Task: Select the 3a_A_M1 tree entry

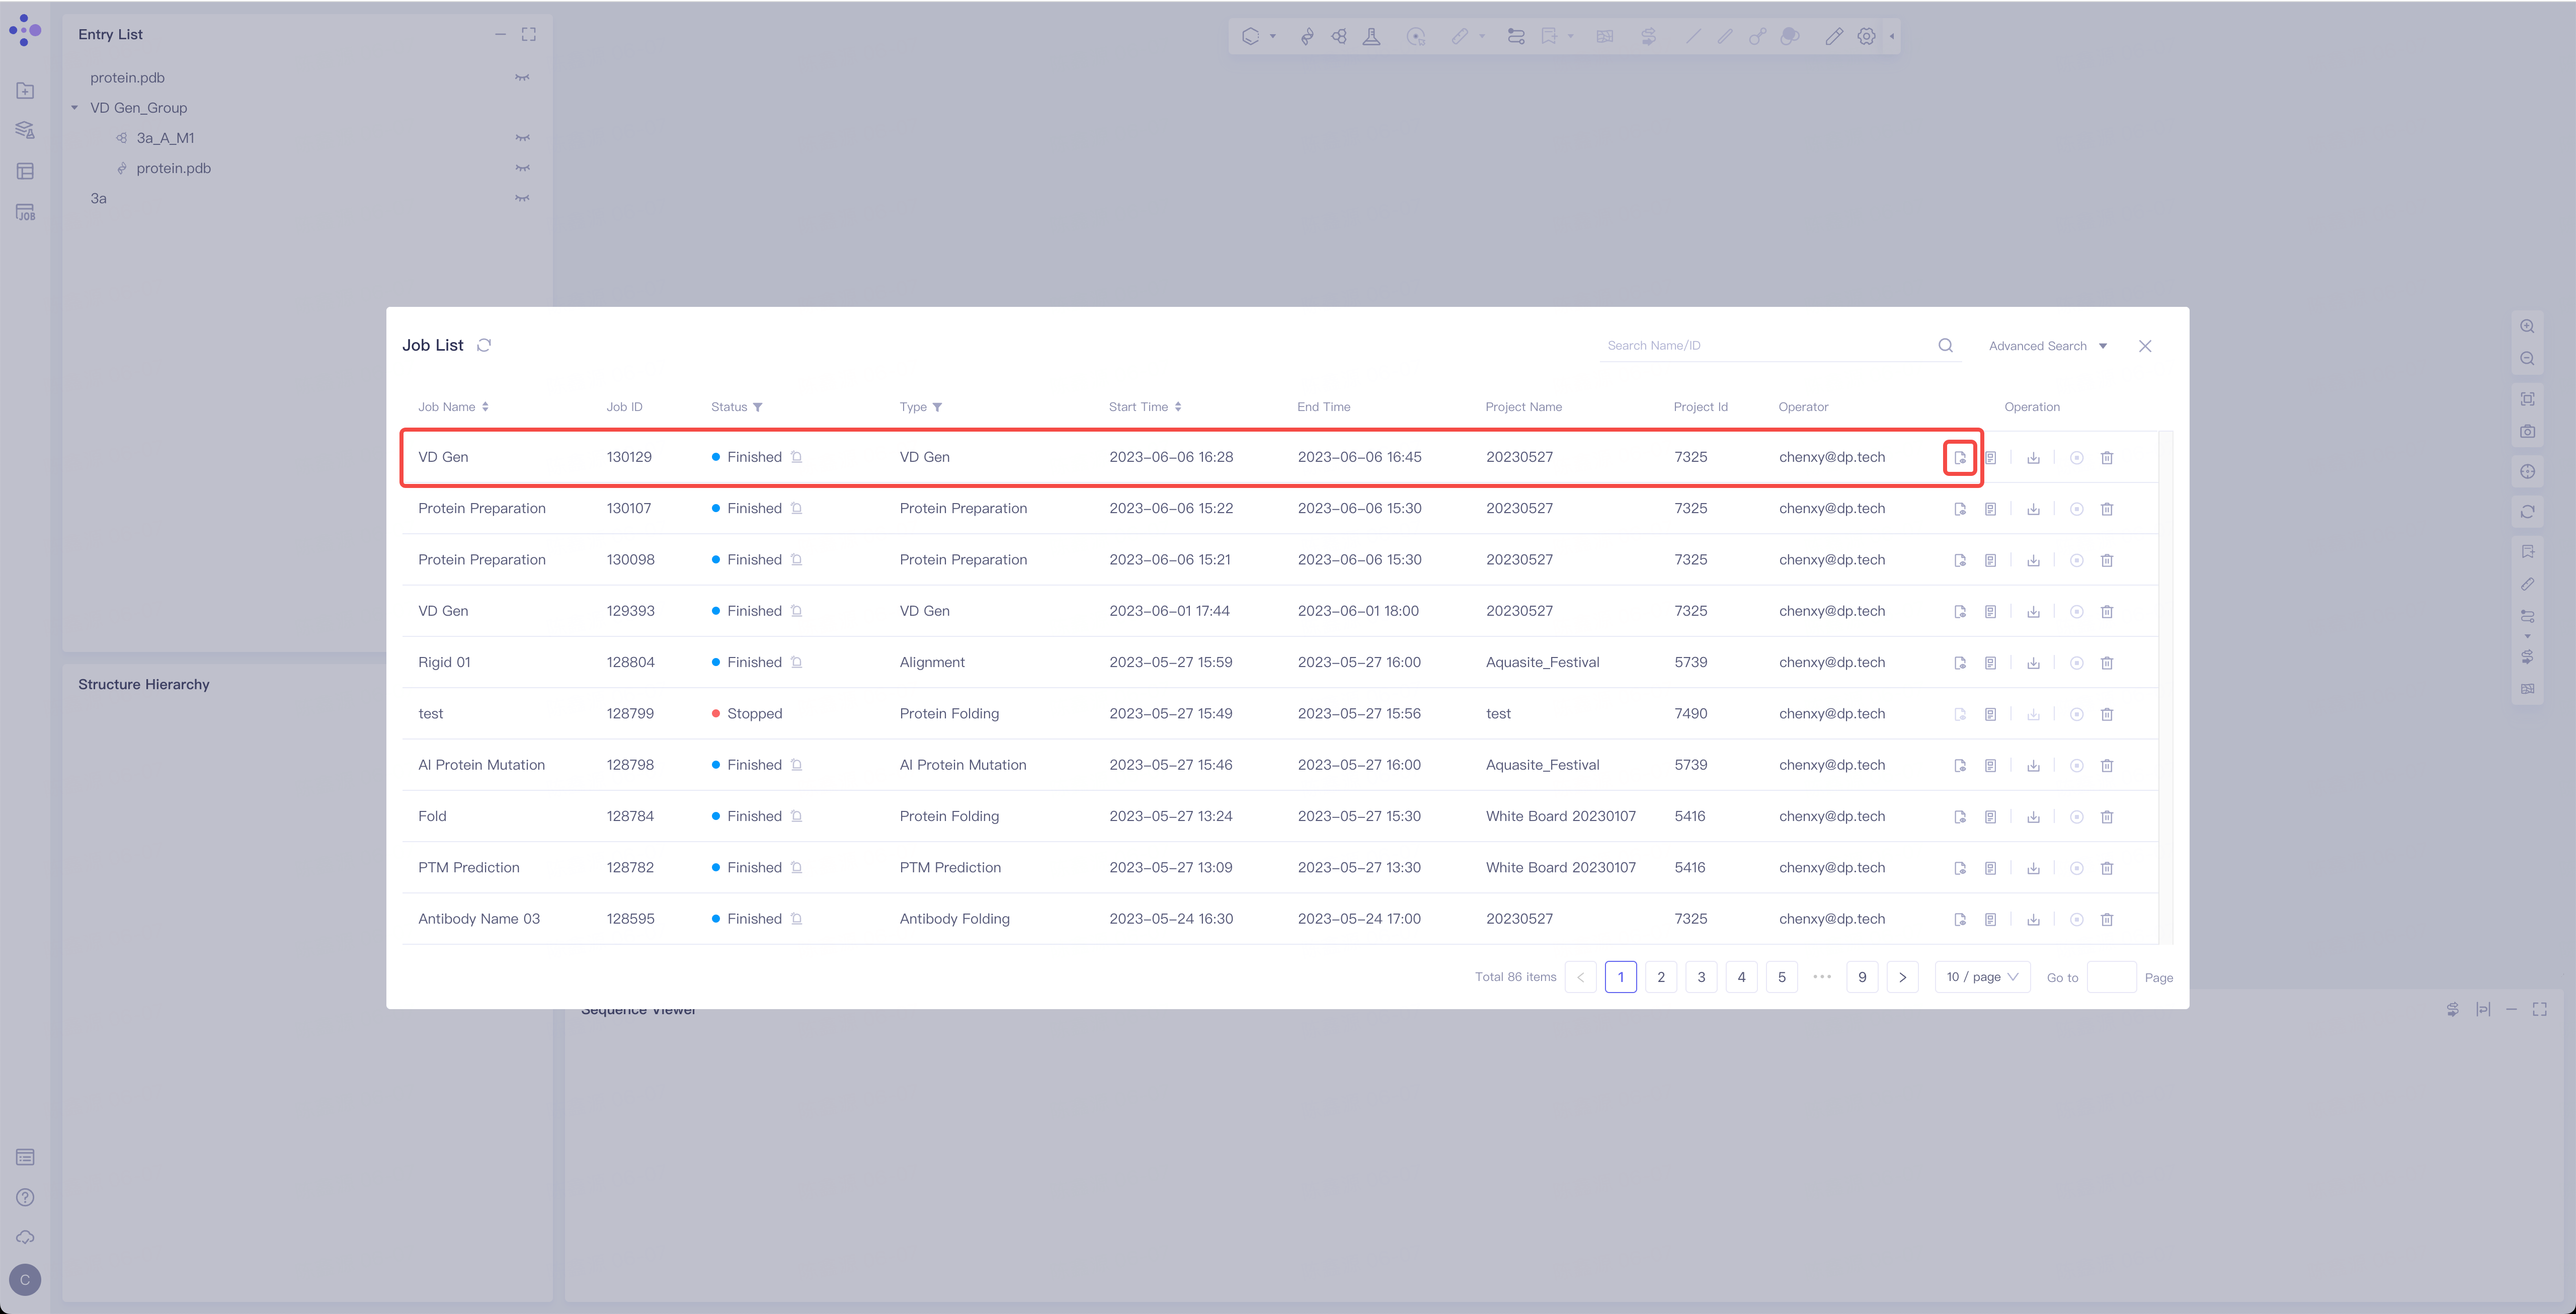Action: [165, 138]
